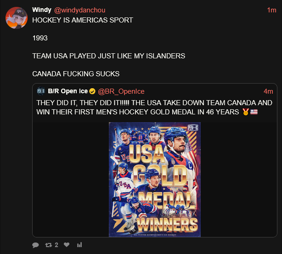
Task: Open the 4m quoted post timestamp
Action: pyautogui.click(x=268, y=91)
